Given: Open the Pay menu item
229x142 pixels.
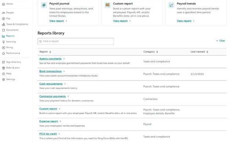Looking at the screenshot, I should [8, 18].
